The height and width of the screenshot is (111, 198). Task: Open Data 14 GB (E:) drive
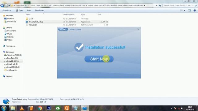[x=13, y=61]
